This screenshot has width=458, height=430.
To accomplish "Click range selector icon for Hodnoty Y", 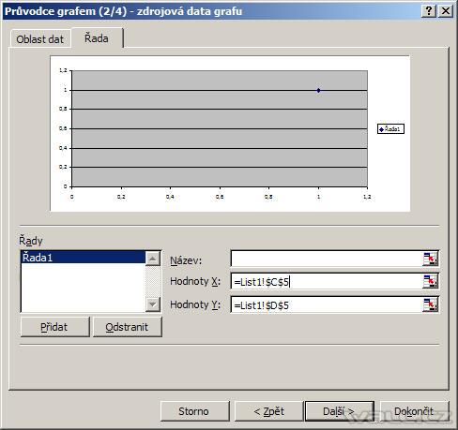I will (430, 304).
